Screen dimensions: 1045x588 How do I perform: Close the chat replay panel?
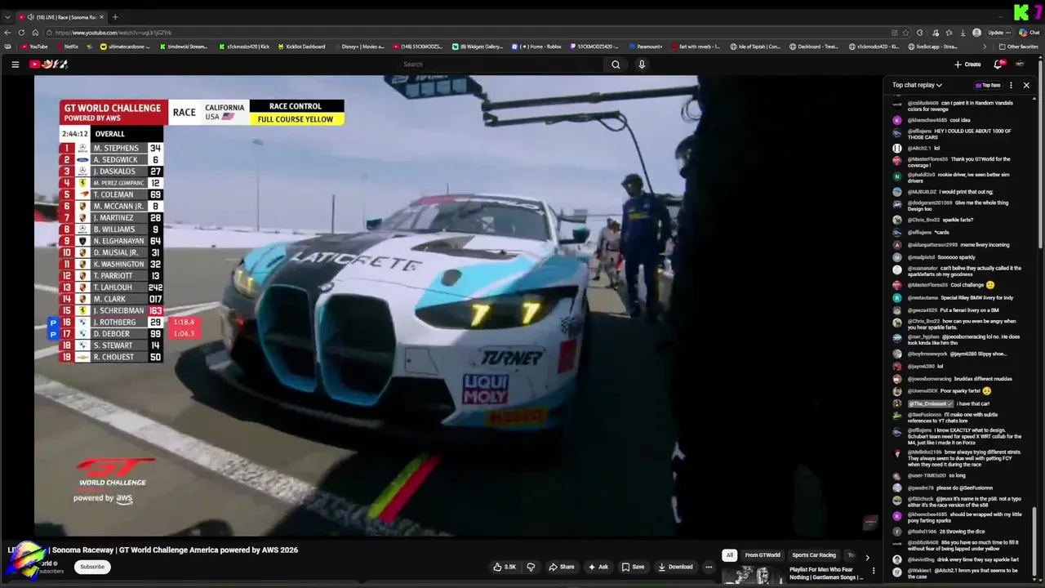[x=1026, y=85]
